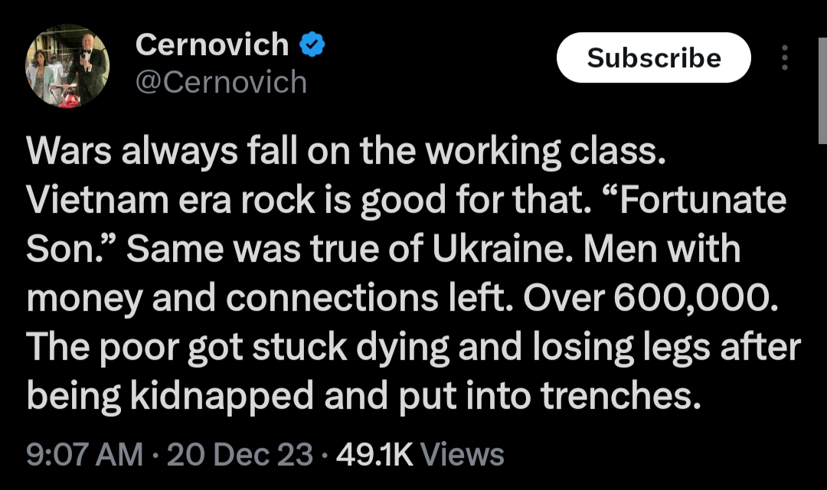
Task: Click the 20 Dec 23 date
Action: click(x=240, y=454)
